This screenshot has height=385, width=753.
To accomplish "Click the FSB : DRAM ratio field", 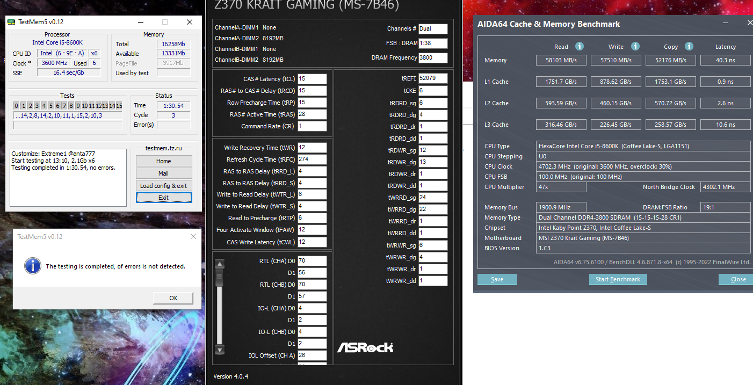I will 433,43.
